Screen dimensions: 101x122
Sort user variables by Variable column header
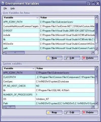click(21, 18)
